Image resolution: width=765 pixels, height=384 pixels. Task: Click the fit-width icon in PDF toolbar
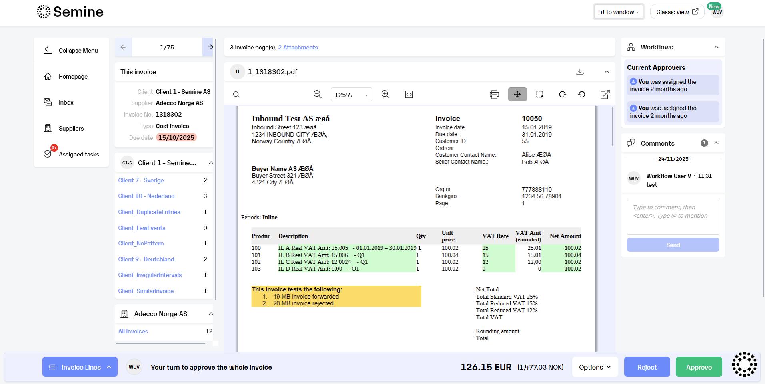[x=409, y=95]
